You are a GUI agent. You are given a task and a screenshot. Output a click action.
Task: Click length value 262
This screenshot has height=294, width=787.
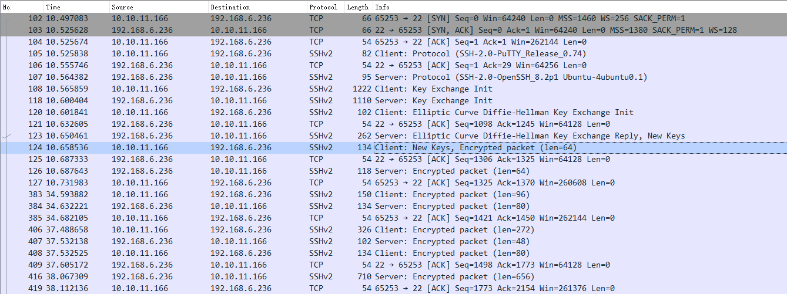tap(364, 136)
